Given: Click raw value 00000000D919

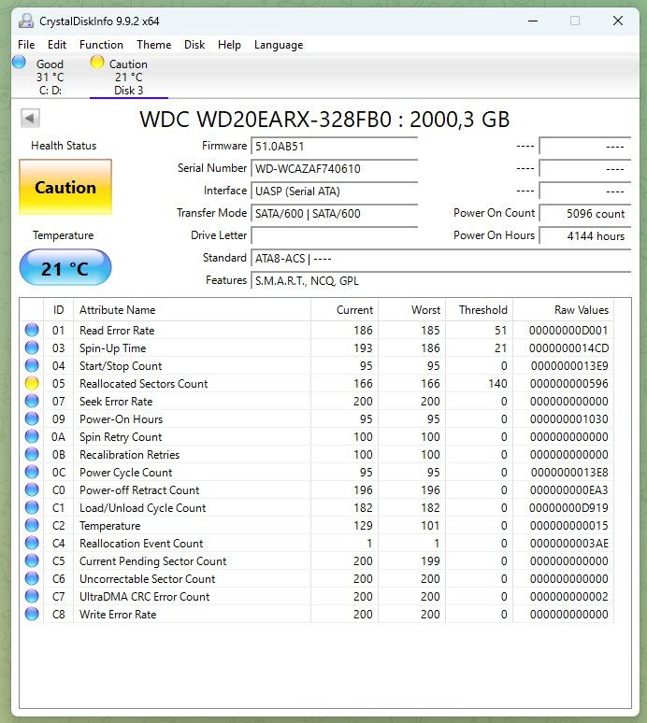Looking at the screenshot, I should point(568,508).
